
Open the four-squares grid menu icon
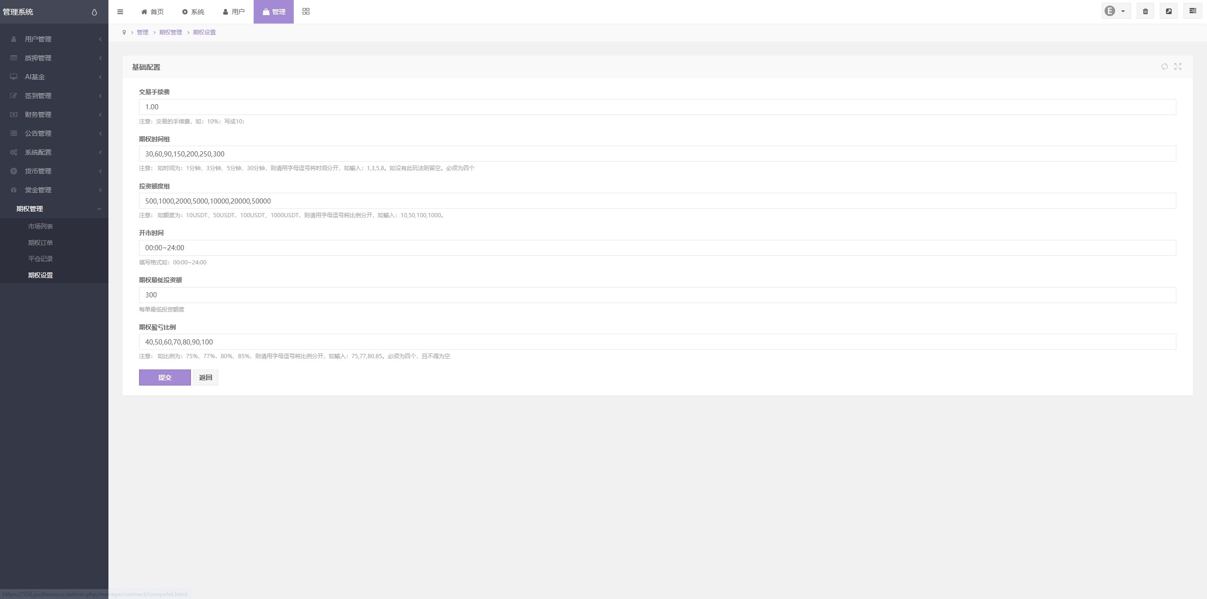point(306,11)
